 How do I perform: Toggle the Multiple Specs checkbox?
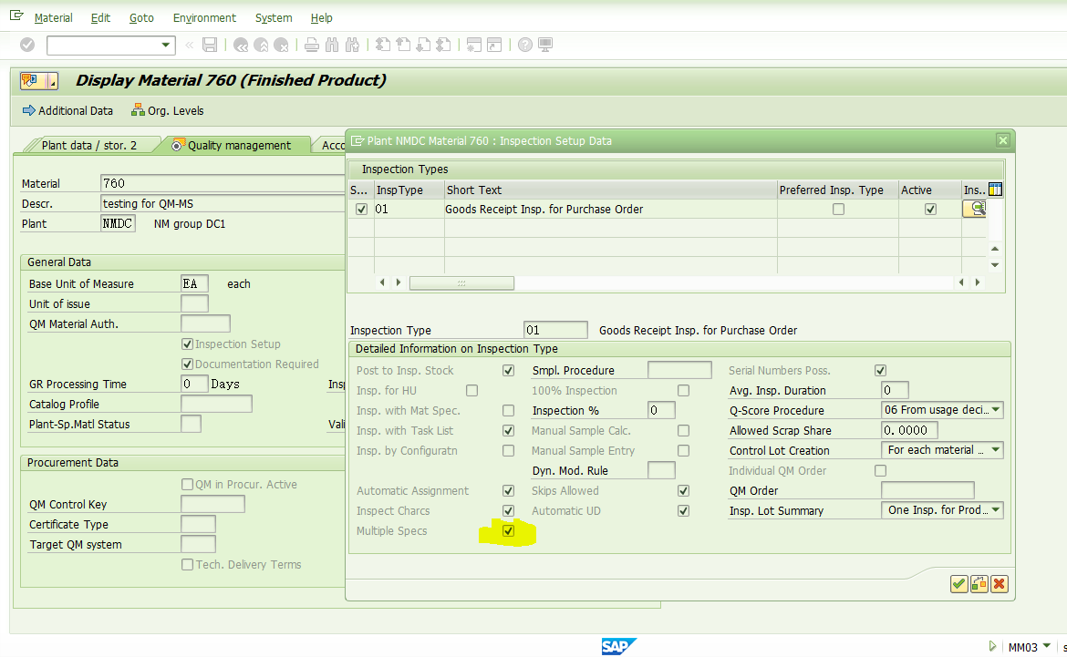(x=509, y=531)
